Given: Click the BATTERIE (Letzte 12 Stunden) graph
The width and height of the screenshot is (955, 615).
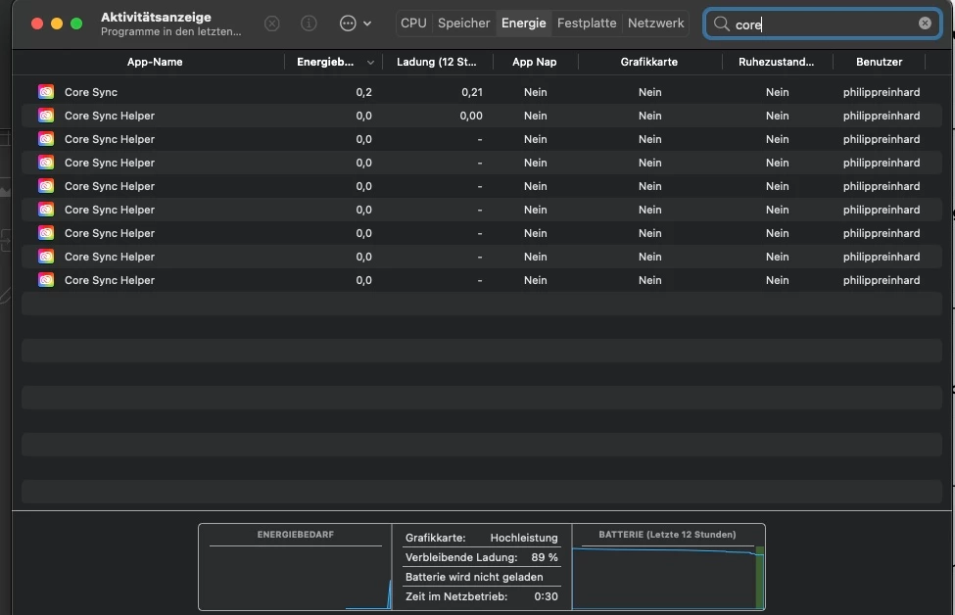Looking at the screenshot, I should pyautogui.click(x=668, y=567).
